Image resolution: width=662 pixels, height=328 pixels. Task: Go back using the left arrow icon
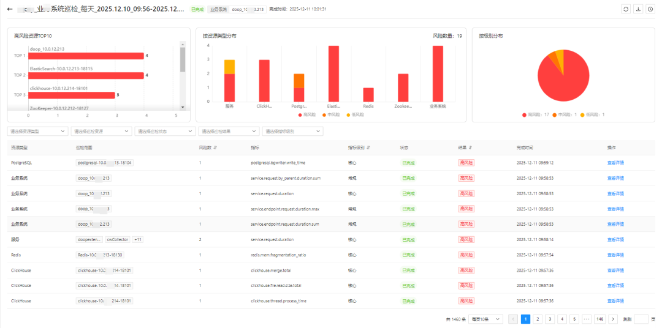point(10,9)
